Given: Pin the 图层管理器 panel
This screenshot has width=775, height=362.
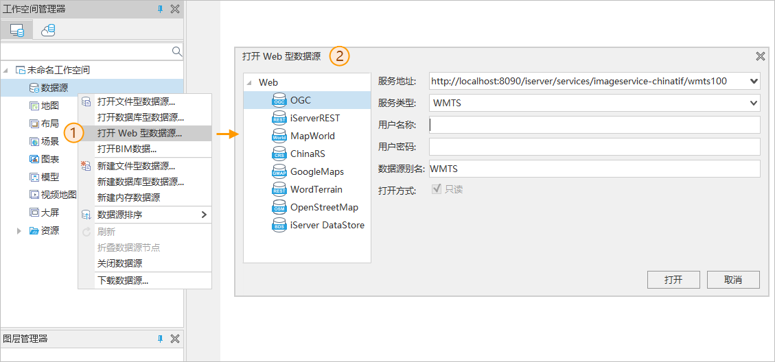Looking at the screenshot, I should [160, 339].
